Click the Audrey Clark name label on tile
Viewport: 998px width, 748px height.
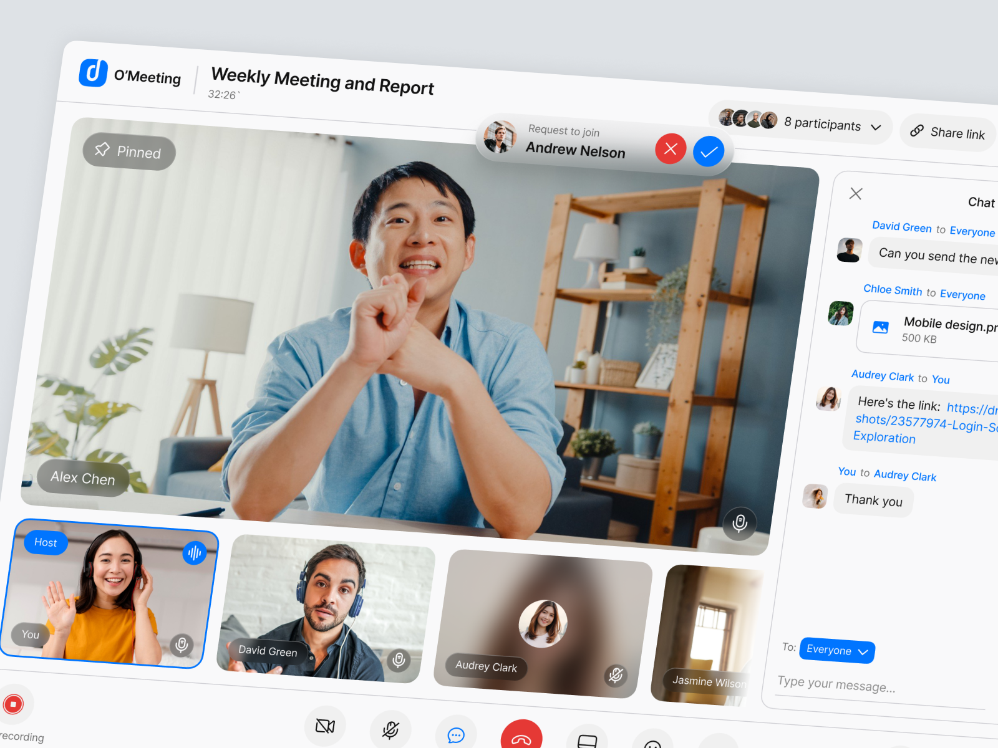(x=486, y=667)
